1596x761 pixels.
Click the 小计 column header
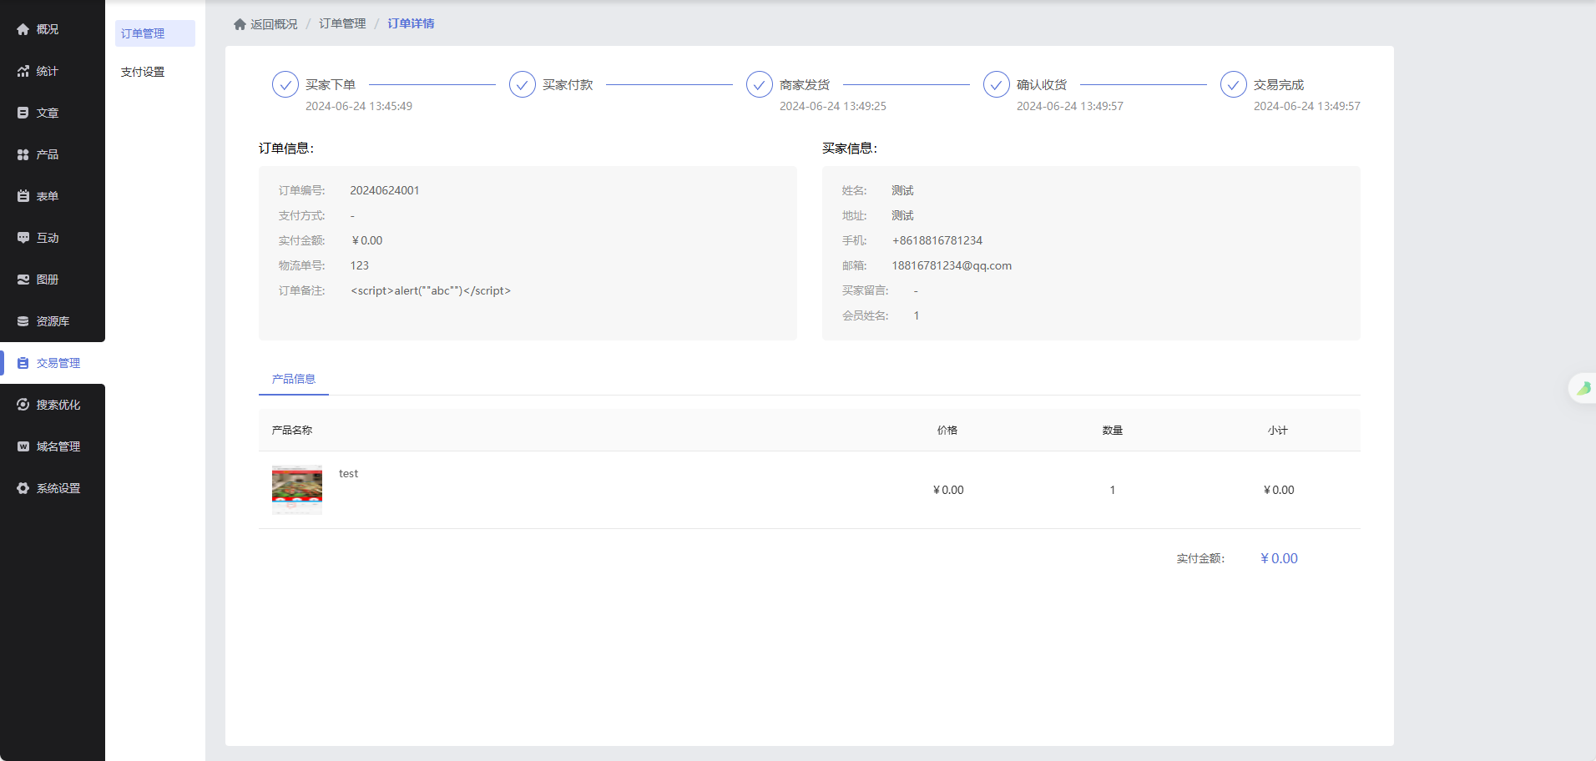pos(1278,430)
